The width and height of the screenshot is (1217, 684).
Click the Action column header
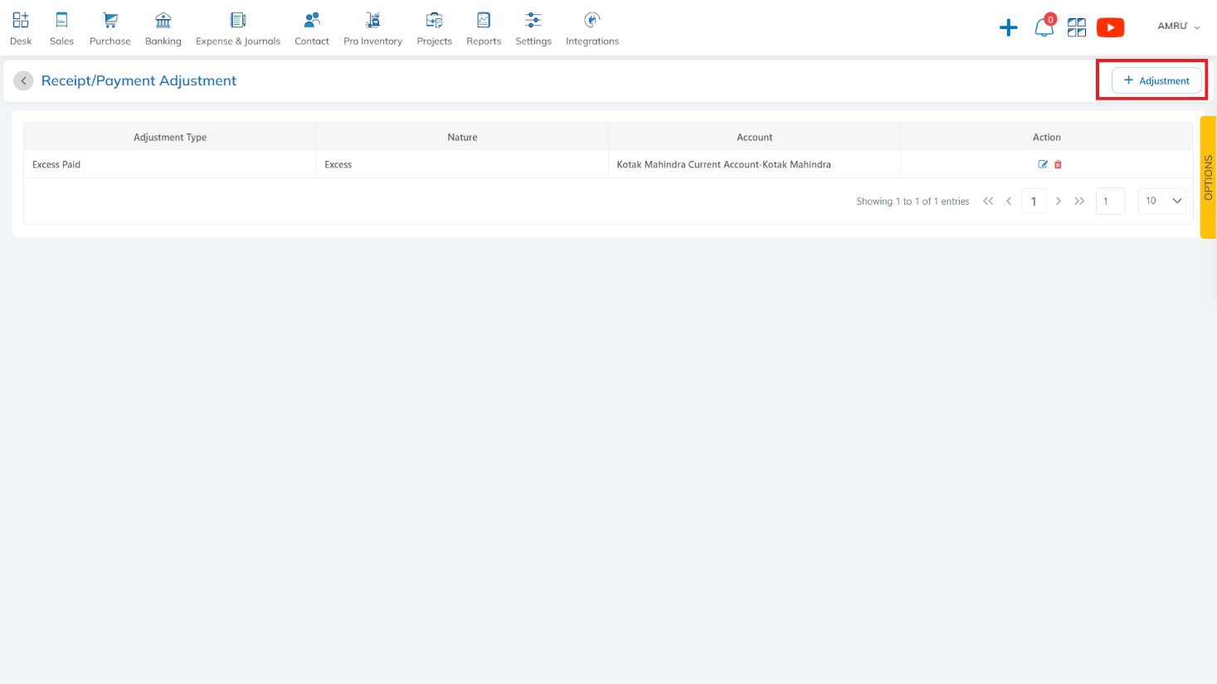(x=1047, y=137)
